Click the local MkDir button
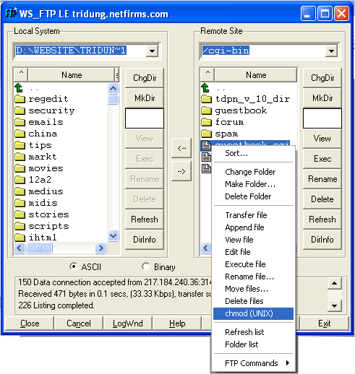The width and height of the screenshot is (355, 374). (x=145, y=98)
